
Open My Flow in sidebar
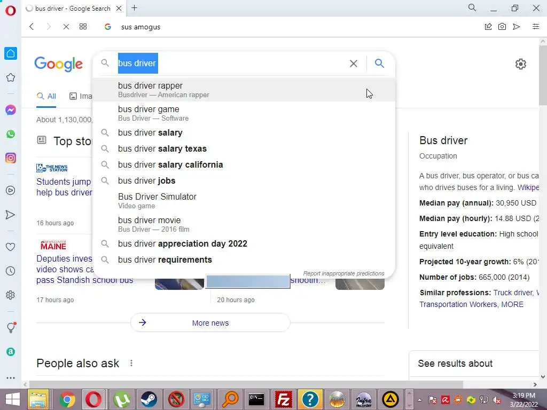point(11,215)
